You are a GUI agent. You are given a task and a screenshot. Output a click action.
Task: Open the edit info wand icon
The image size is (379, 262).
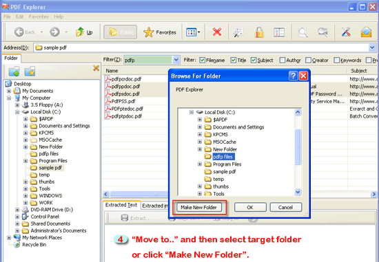coord(238,32)
